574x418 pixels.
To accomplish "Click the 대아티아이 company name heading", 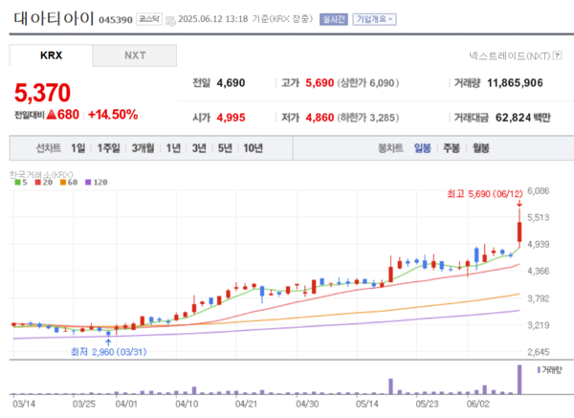I will [55, 18].
